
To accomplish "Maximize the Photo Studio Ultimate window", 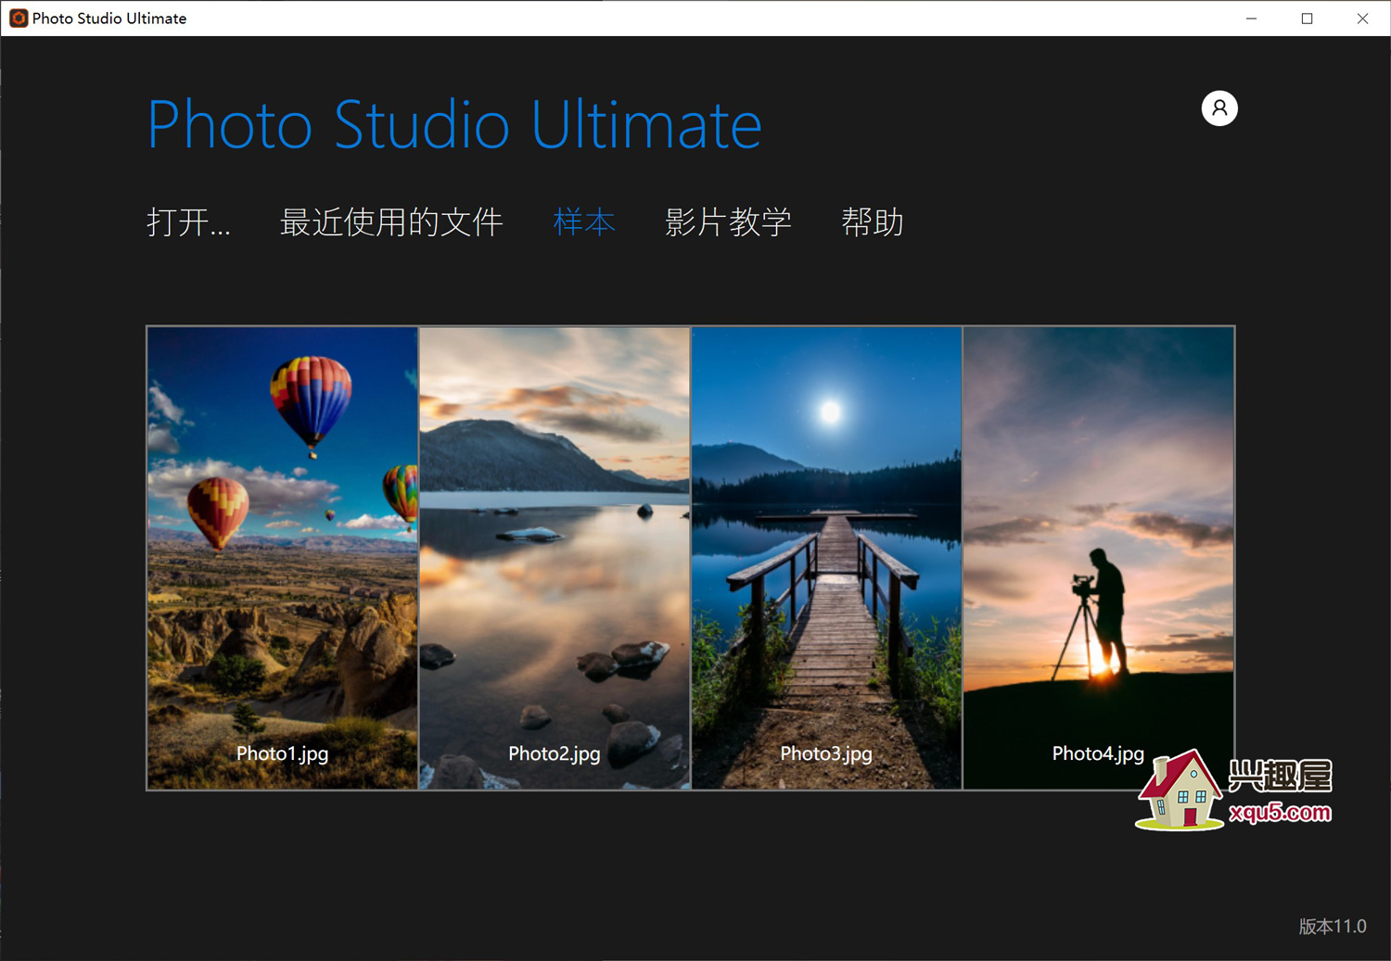I will pyautogui.click(x=1307, y=19).
